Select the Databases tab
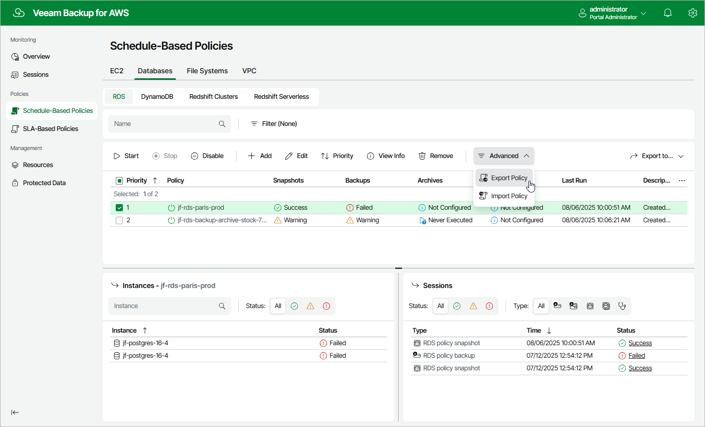 click(x=155, y=71)
